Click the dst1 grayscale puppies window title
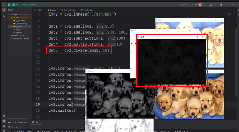This screenshot has height=132, width=239. pos(109,71)
